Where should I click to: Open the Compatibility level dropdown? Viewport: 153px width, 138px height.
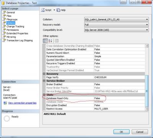(116, 30)
